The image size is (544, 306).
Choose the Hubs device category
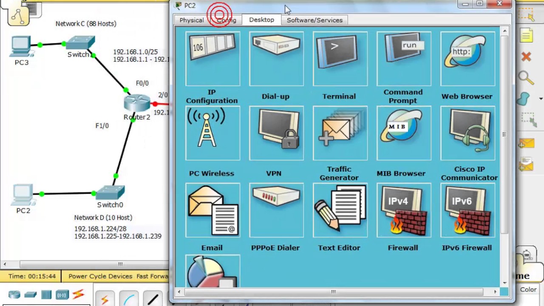(46, 295)
